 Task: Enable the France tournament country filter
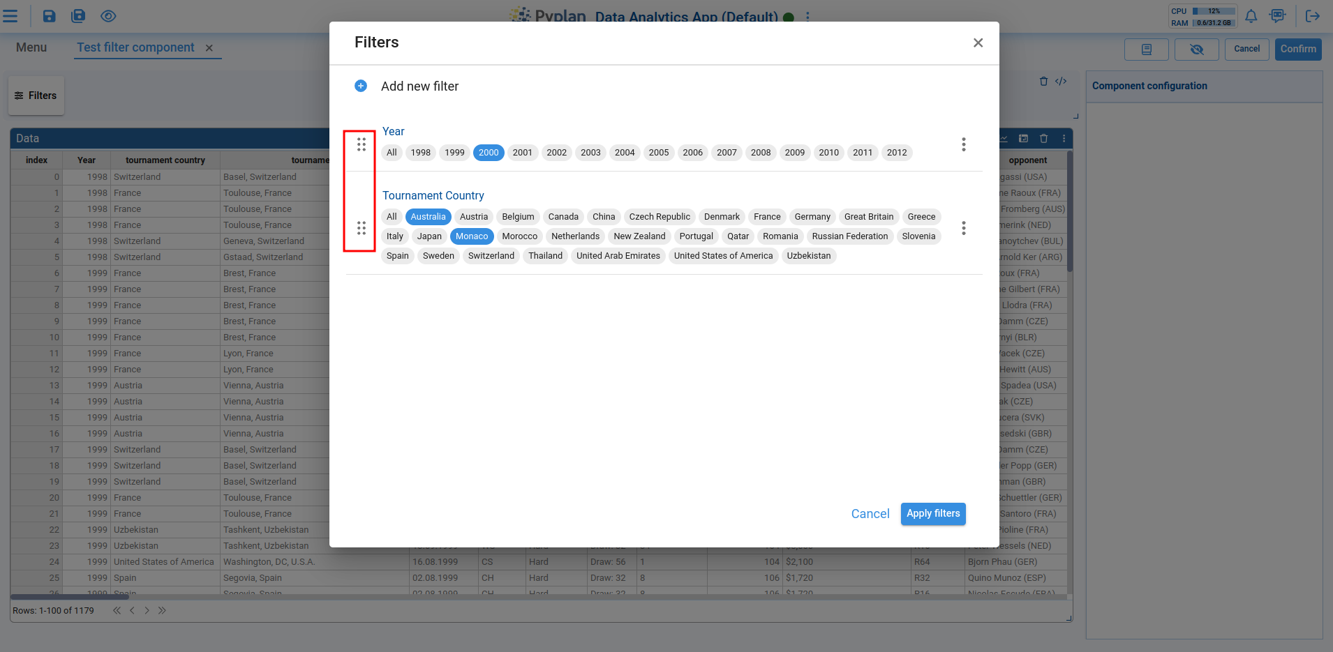(766, 216)
